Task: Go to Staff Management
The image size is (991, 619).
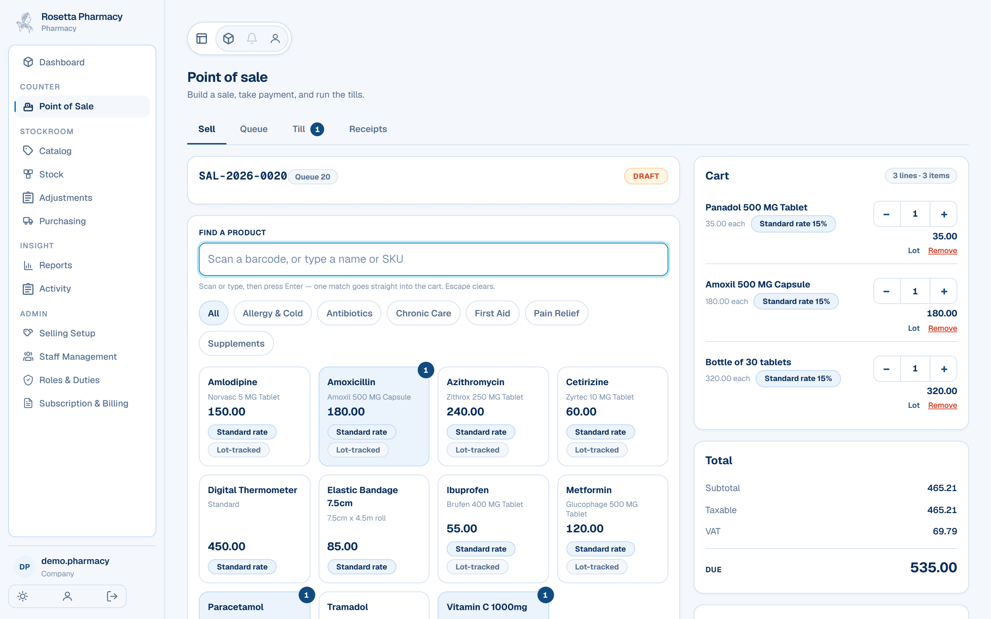Action: pos(82,357)
